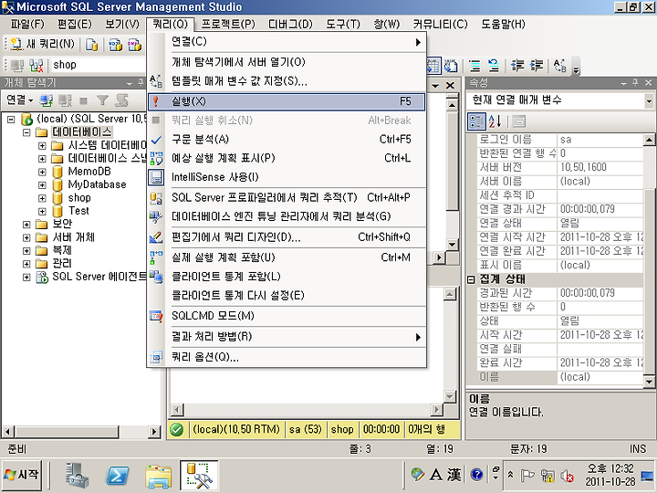This screenshot has width=657, height=493.
Task: Click the design query in editor icon
Action: pos(156,237)
